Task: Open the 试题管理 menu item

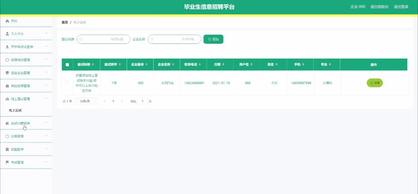Action: [26, 149]
